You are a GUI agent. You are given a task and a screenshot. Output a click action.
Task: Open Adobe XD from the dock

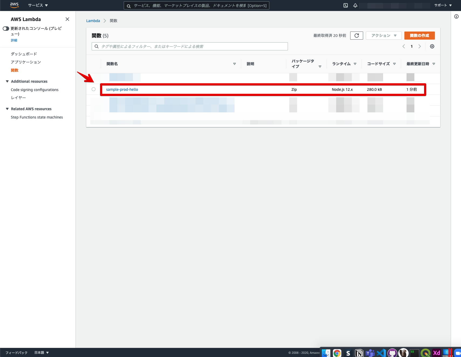[436, 353]
